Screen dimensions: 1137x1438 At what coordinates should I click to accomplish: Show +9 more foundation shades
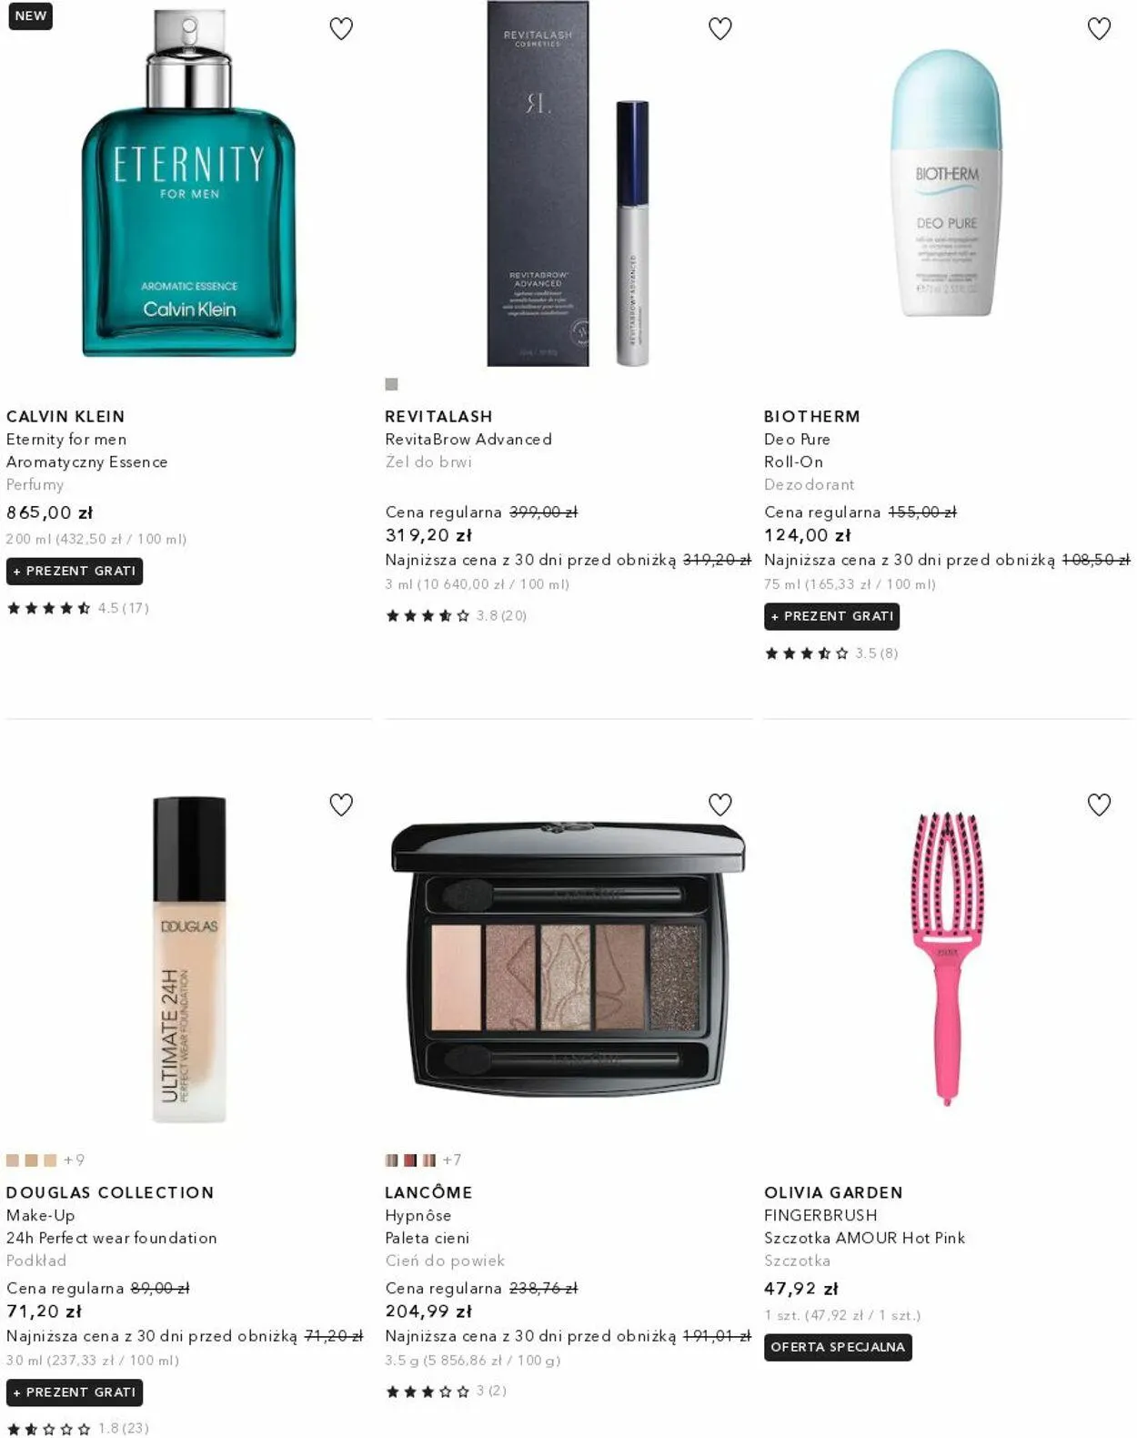[x=74, y=1160]
